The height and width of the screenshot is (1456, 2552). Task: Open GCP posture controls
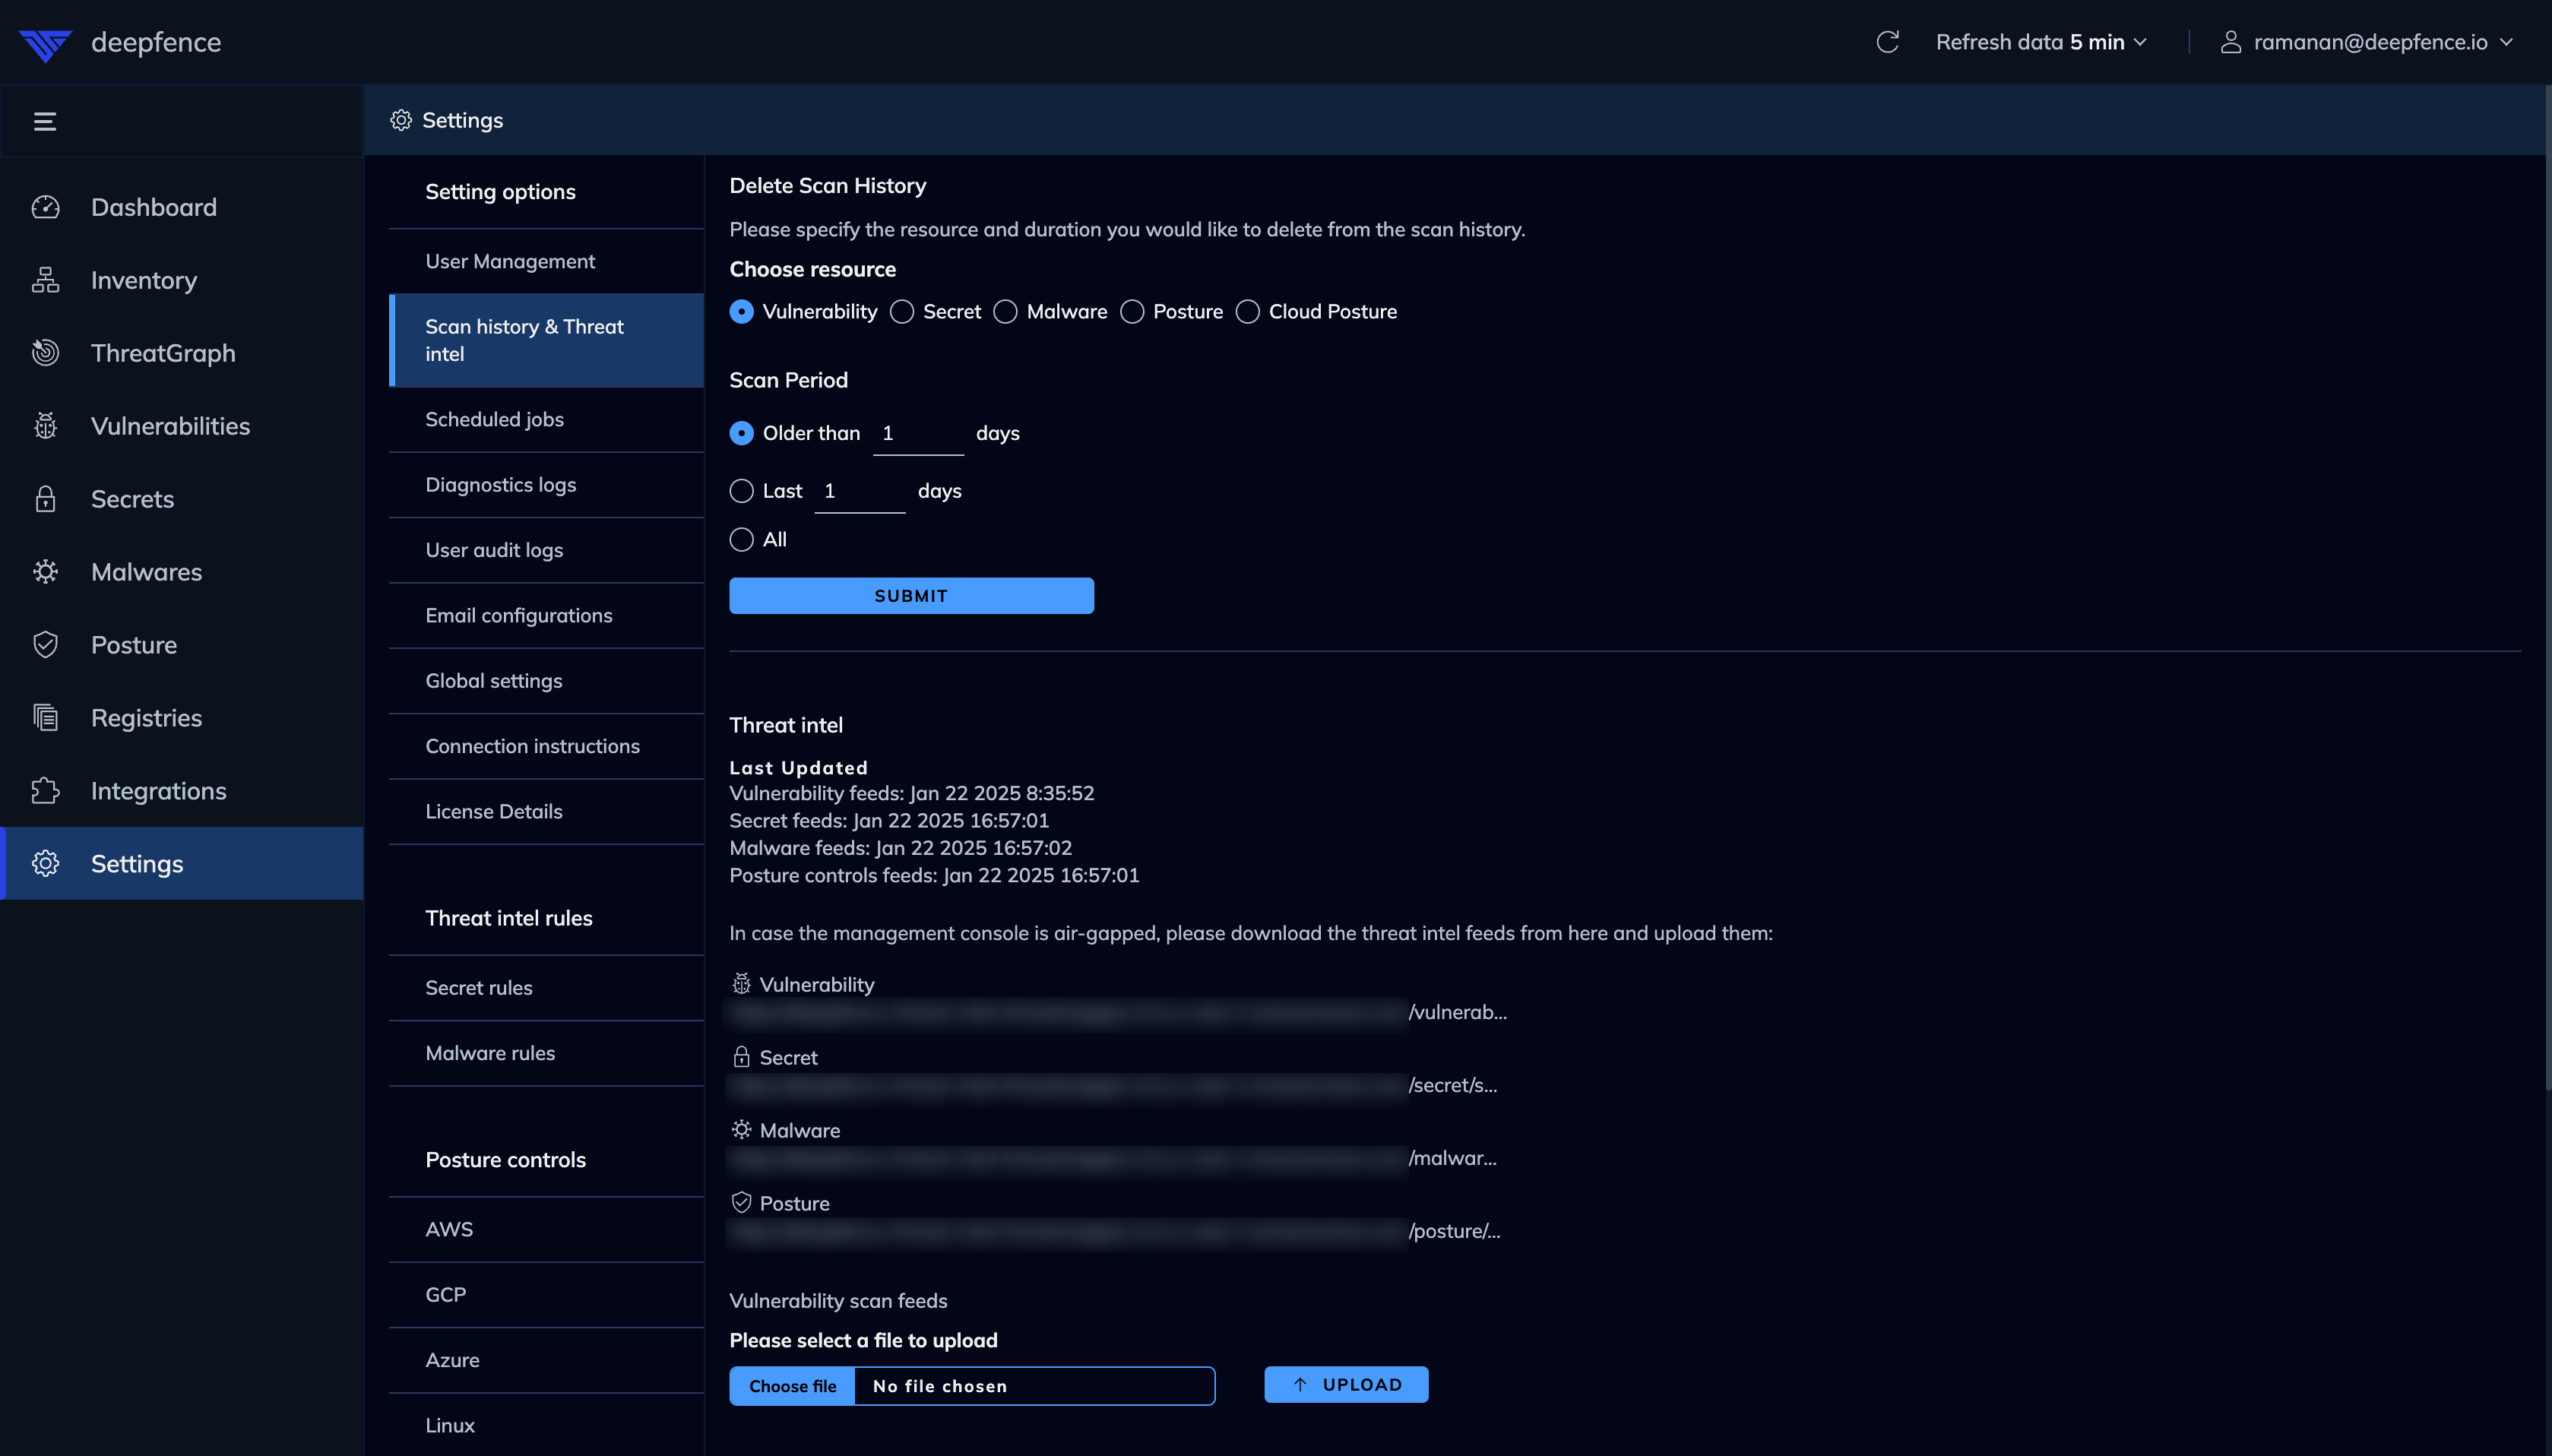click(x=546, y=1295)
